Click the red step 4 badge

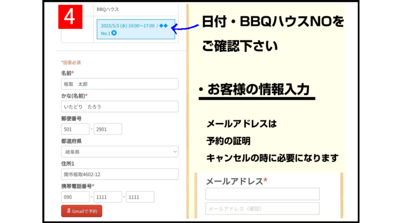tap(70, 17)
